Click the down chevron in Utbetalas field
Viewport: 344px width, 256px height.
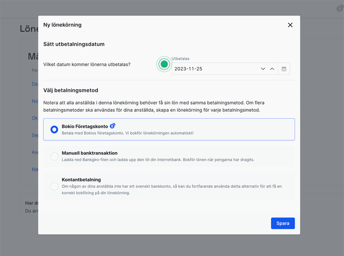(263, 69)
